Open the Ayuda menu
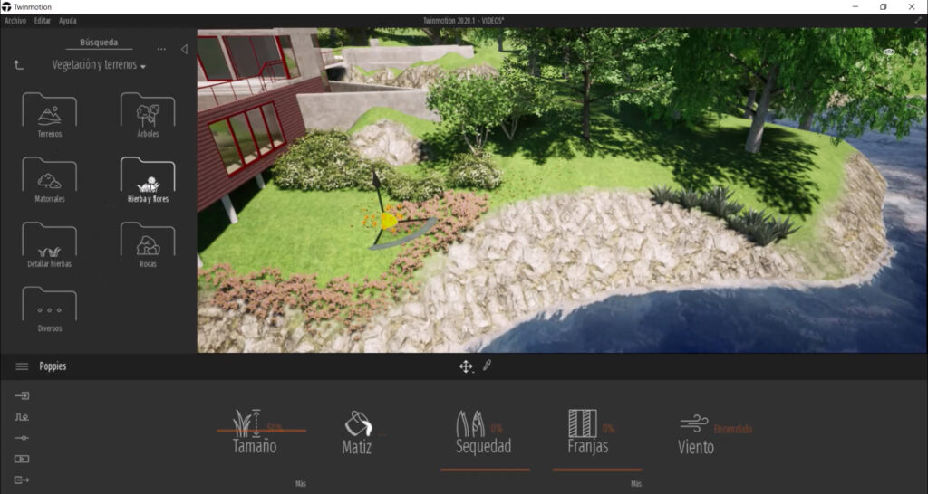 pos(68,21)
